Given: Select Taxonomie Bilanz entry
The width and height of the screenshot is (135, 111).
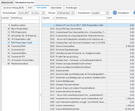Looking at the screenshot, I should coord(20,53).
